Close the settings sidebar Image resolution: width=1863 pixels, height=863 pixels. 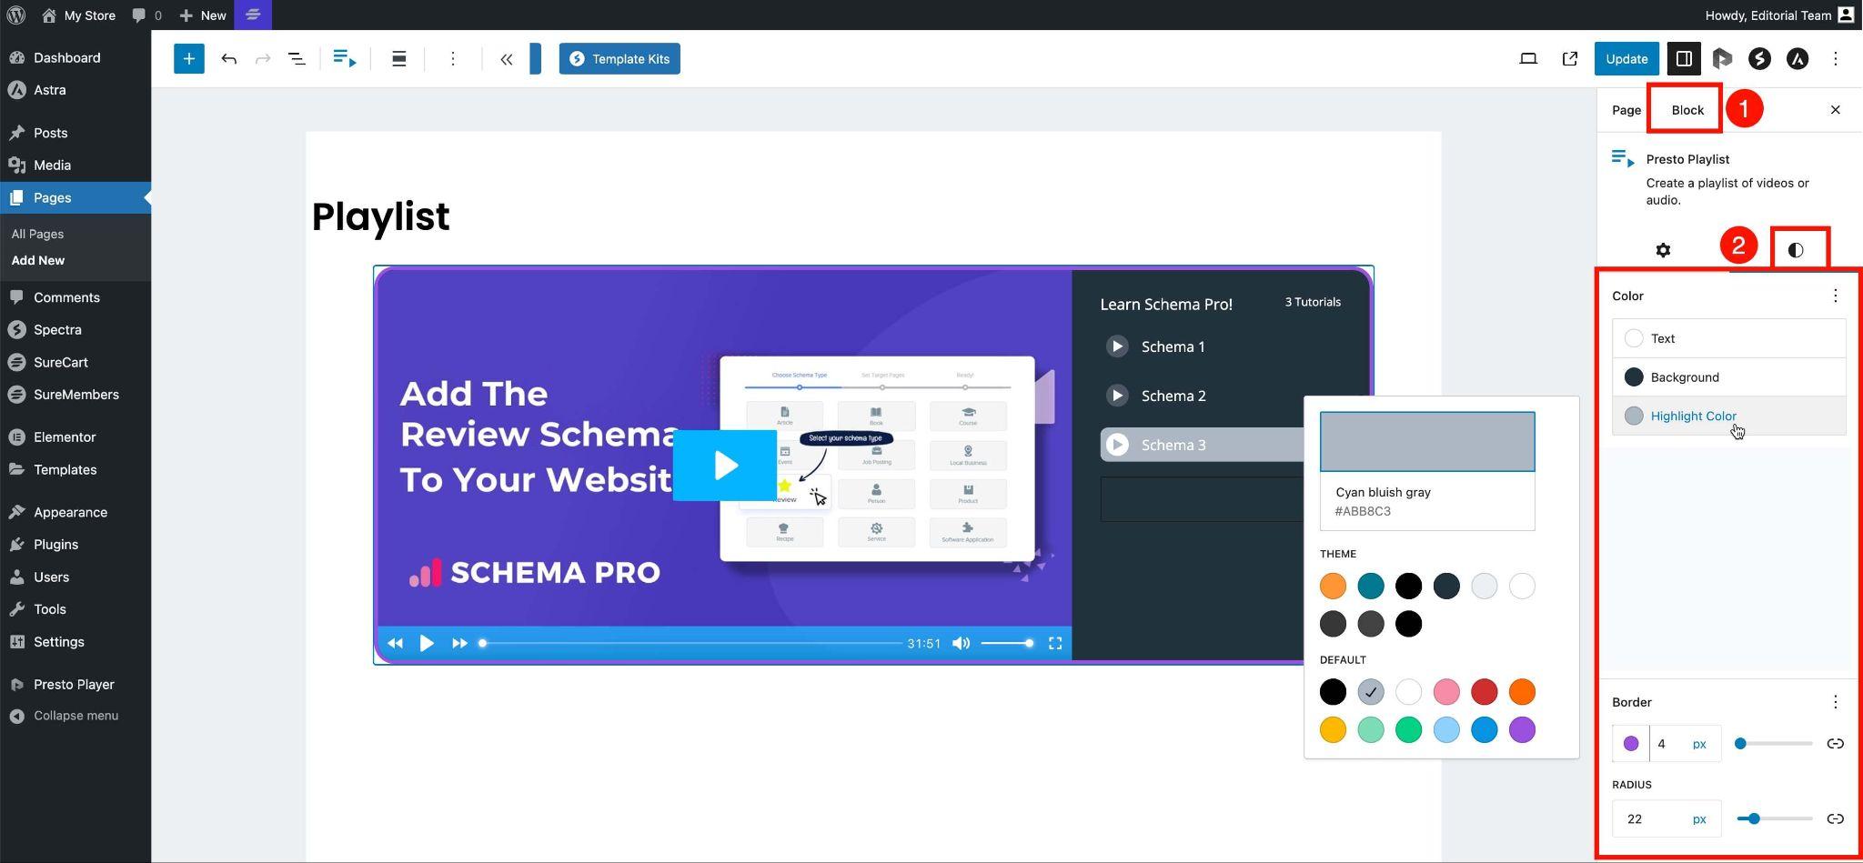1835,110
